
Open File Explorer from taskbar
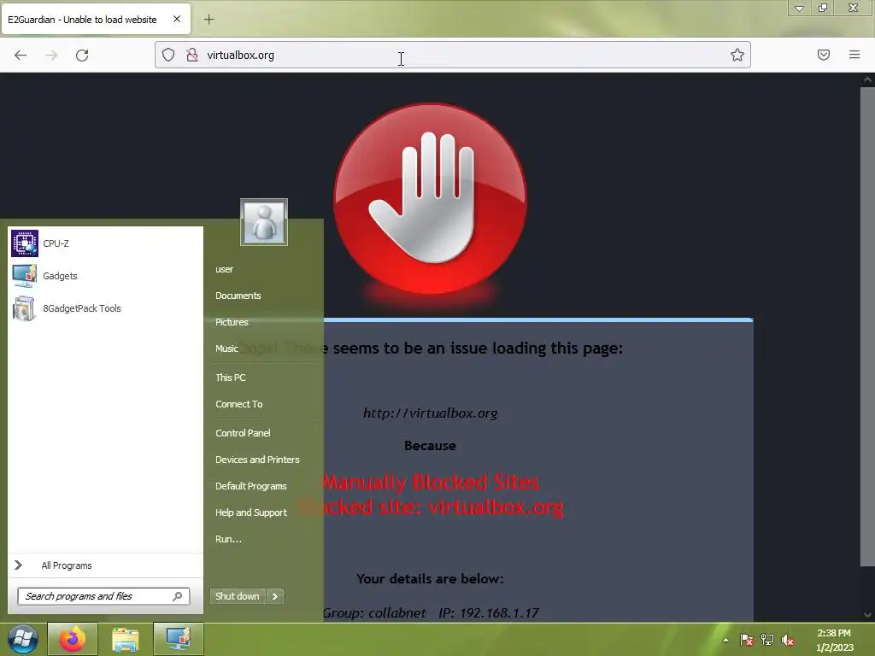pyautogui.click(x=126, y=639)
